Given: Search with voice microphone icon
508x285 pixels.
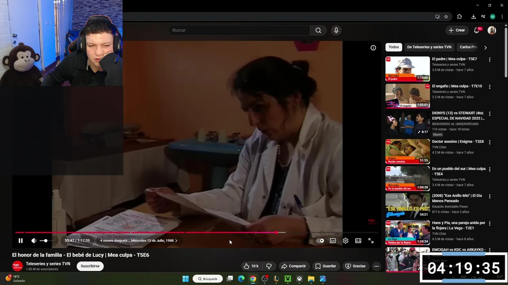Looking at the screenshot, I should [x=336, y=30].
